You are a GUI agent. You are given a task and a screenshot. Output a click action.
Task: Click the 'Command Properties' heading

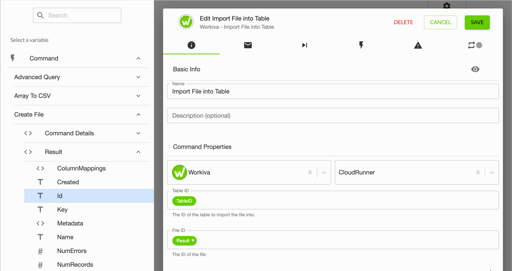202,147
